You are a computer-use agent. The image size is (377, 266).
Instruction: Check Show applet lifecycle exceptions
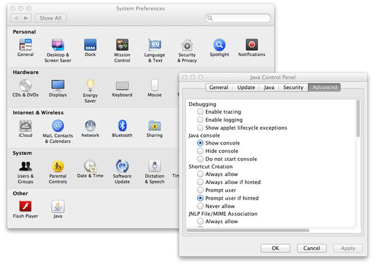tap(200, 128)
